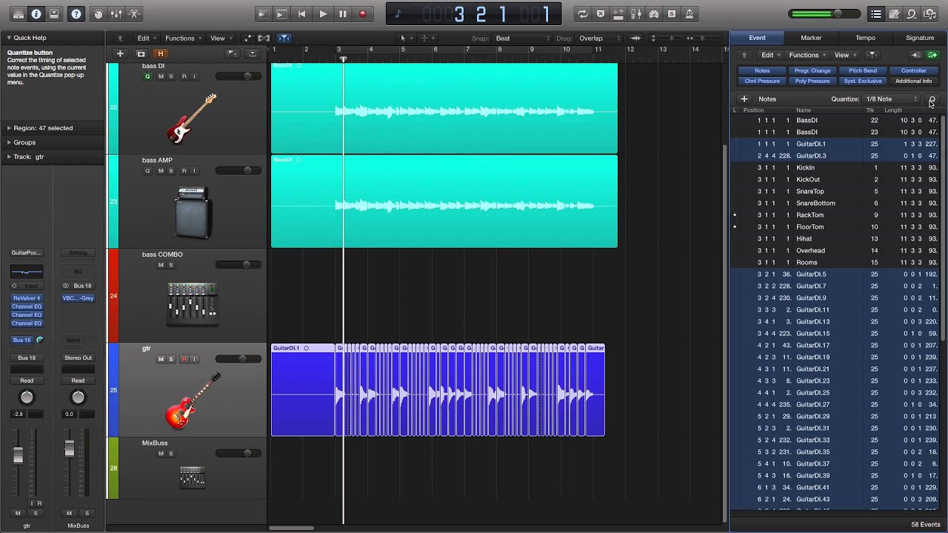Image resolution: width=948 pixels, height=533 pixels.
Task: Toggle the Progr. Change filter button
Action: point(812,70)
